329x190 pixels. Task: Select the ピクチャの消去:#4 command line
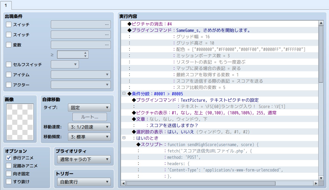[x=150, y=24]
